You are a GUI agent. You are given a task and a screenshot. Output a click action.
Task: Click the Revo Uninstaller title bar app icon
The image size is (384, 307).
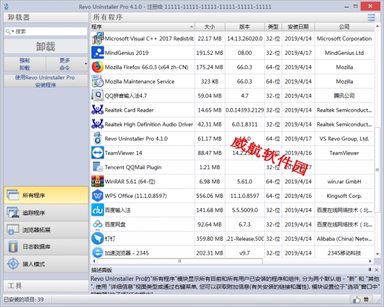(7, 7)
